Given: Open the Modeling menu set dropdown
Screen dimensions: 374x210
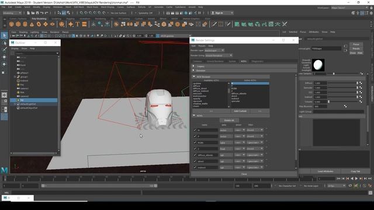Looking at the screenshot, I should [12, 13].
